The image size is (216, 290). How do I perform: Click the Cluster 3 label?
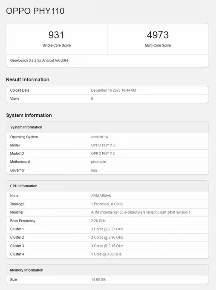click(17, 246)
